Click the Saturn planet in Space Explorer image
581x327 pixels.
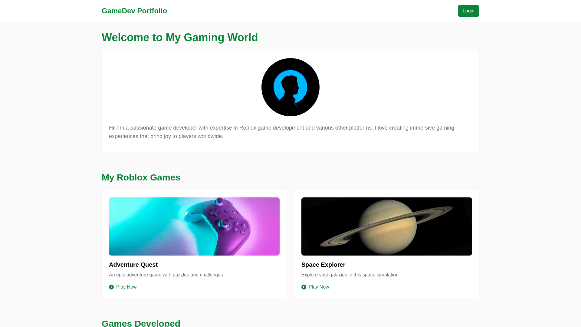[387, 226]
